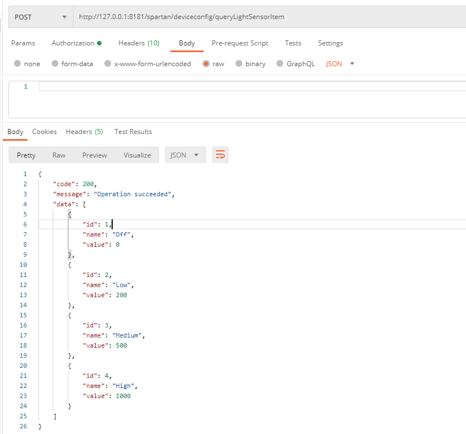Open the request Headers (10) tab

pos(139,43)
